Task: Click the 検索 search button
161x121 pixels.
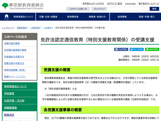Action: (x=154, y=9)
